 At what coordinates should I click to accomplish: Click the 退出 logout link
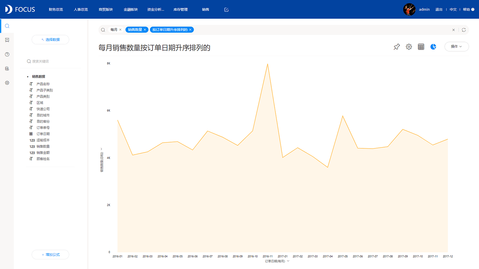[439, 9]
